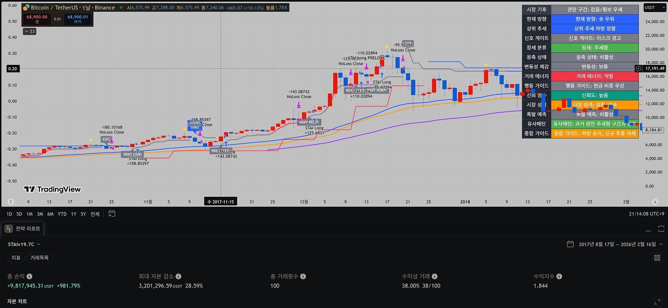Image resolution: width=668 pixels, height=308 pixels.
Task: Click the 상위 추세 하방 정렬 cell
Action: tap(595, 29)
